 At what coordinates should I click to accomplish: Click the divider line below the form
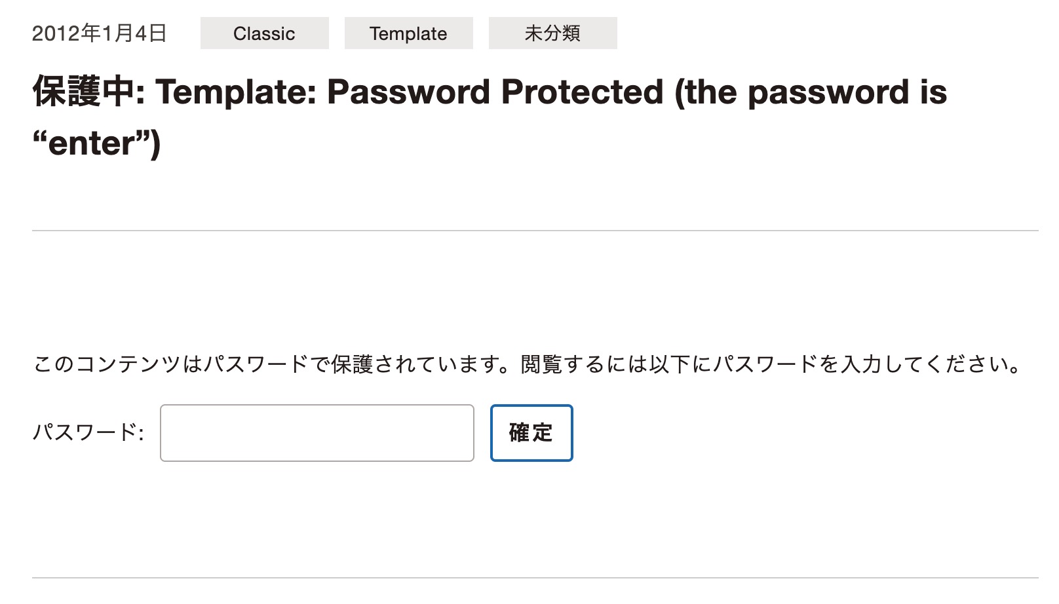pyautogui.click(x=535, y=578)
